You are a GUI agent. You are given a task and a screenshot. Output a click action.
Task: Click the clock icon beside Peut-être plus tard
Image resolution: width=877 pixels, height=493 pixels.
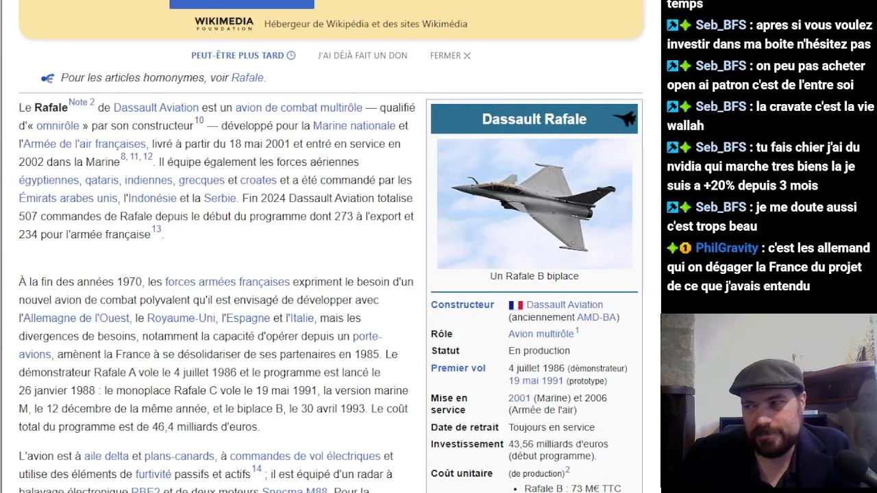point(291,55)
